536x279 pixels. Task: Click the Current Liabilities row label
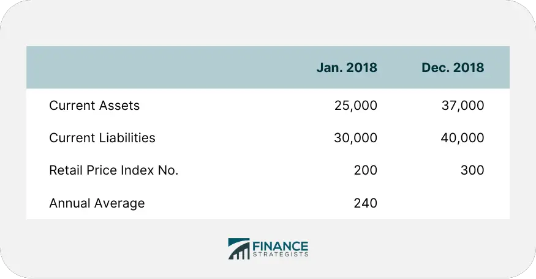pyautogui.click(x=102, y=138)
